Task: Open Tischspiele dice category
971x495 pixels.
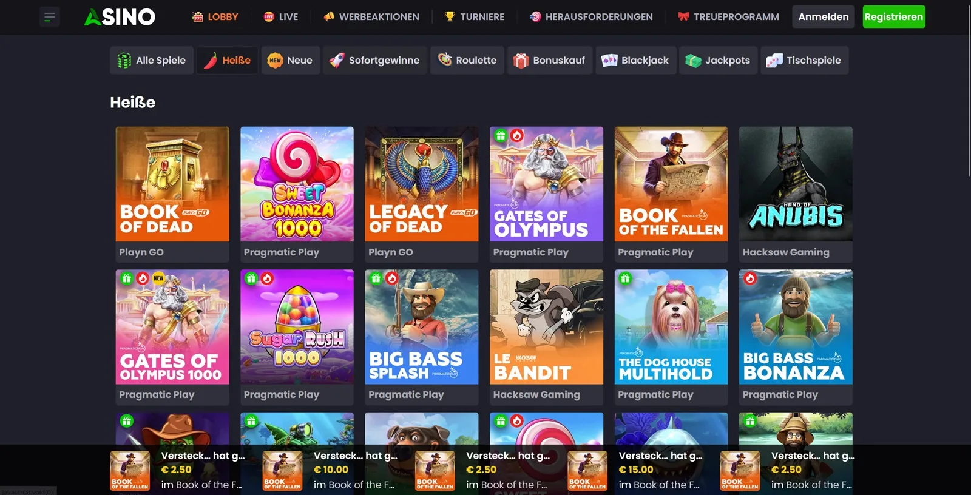Action: pos(804,60)
